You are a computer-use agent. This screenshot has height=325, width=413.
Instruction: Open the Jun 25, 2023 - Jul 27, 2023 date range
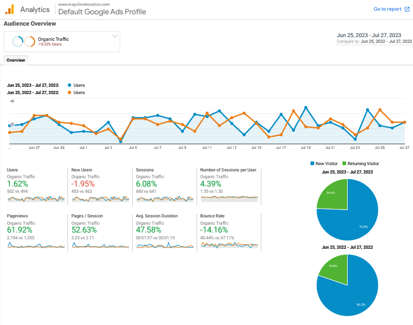(x=369, y=35)
